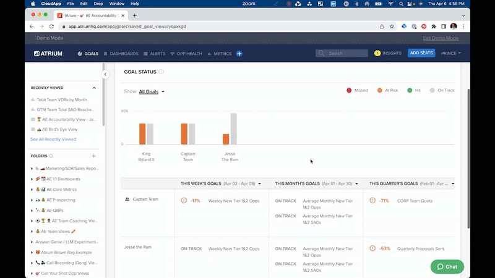Click Exit Demo Mode link
495x278 pixels.
point(441,38)
